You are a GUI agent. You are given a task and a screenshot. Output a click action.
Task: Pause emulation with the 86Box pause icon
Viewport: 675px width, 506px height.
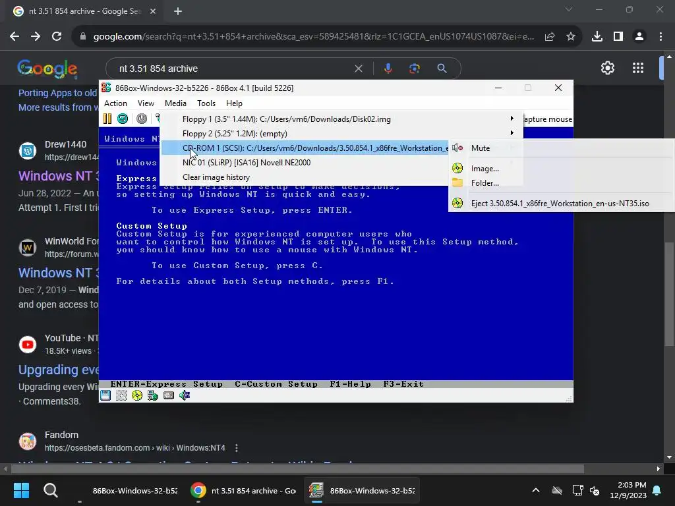(107, 119)
